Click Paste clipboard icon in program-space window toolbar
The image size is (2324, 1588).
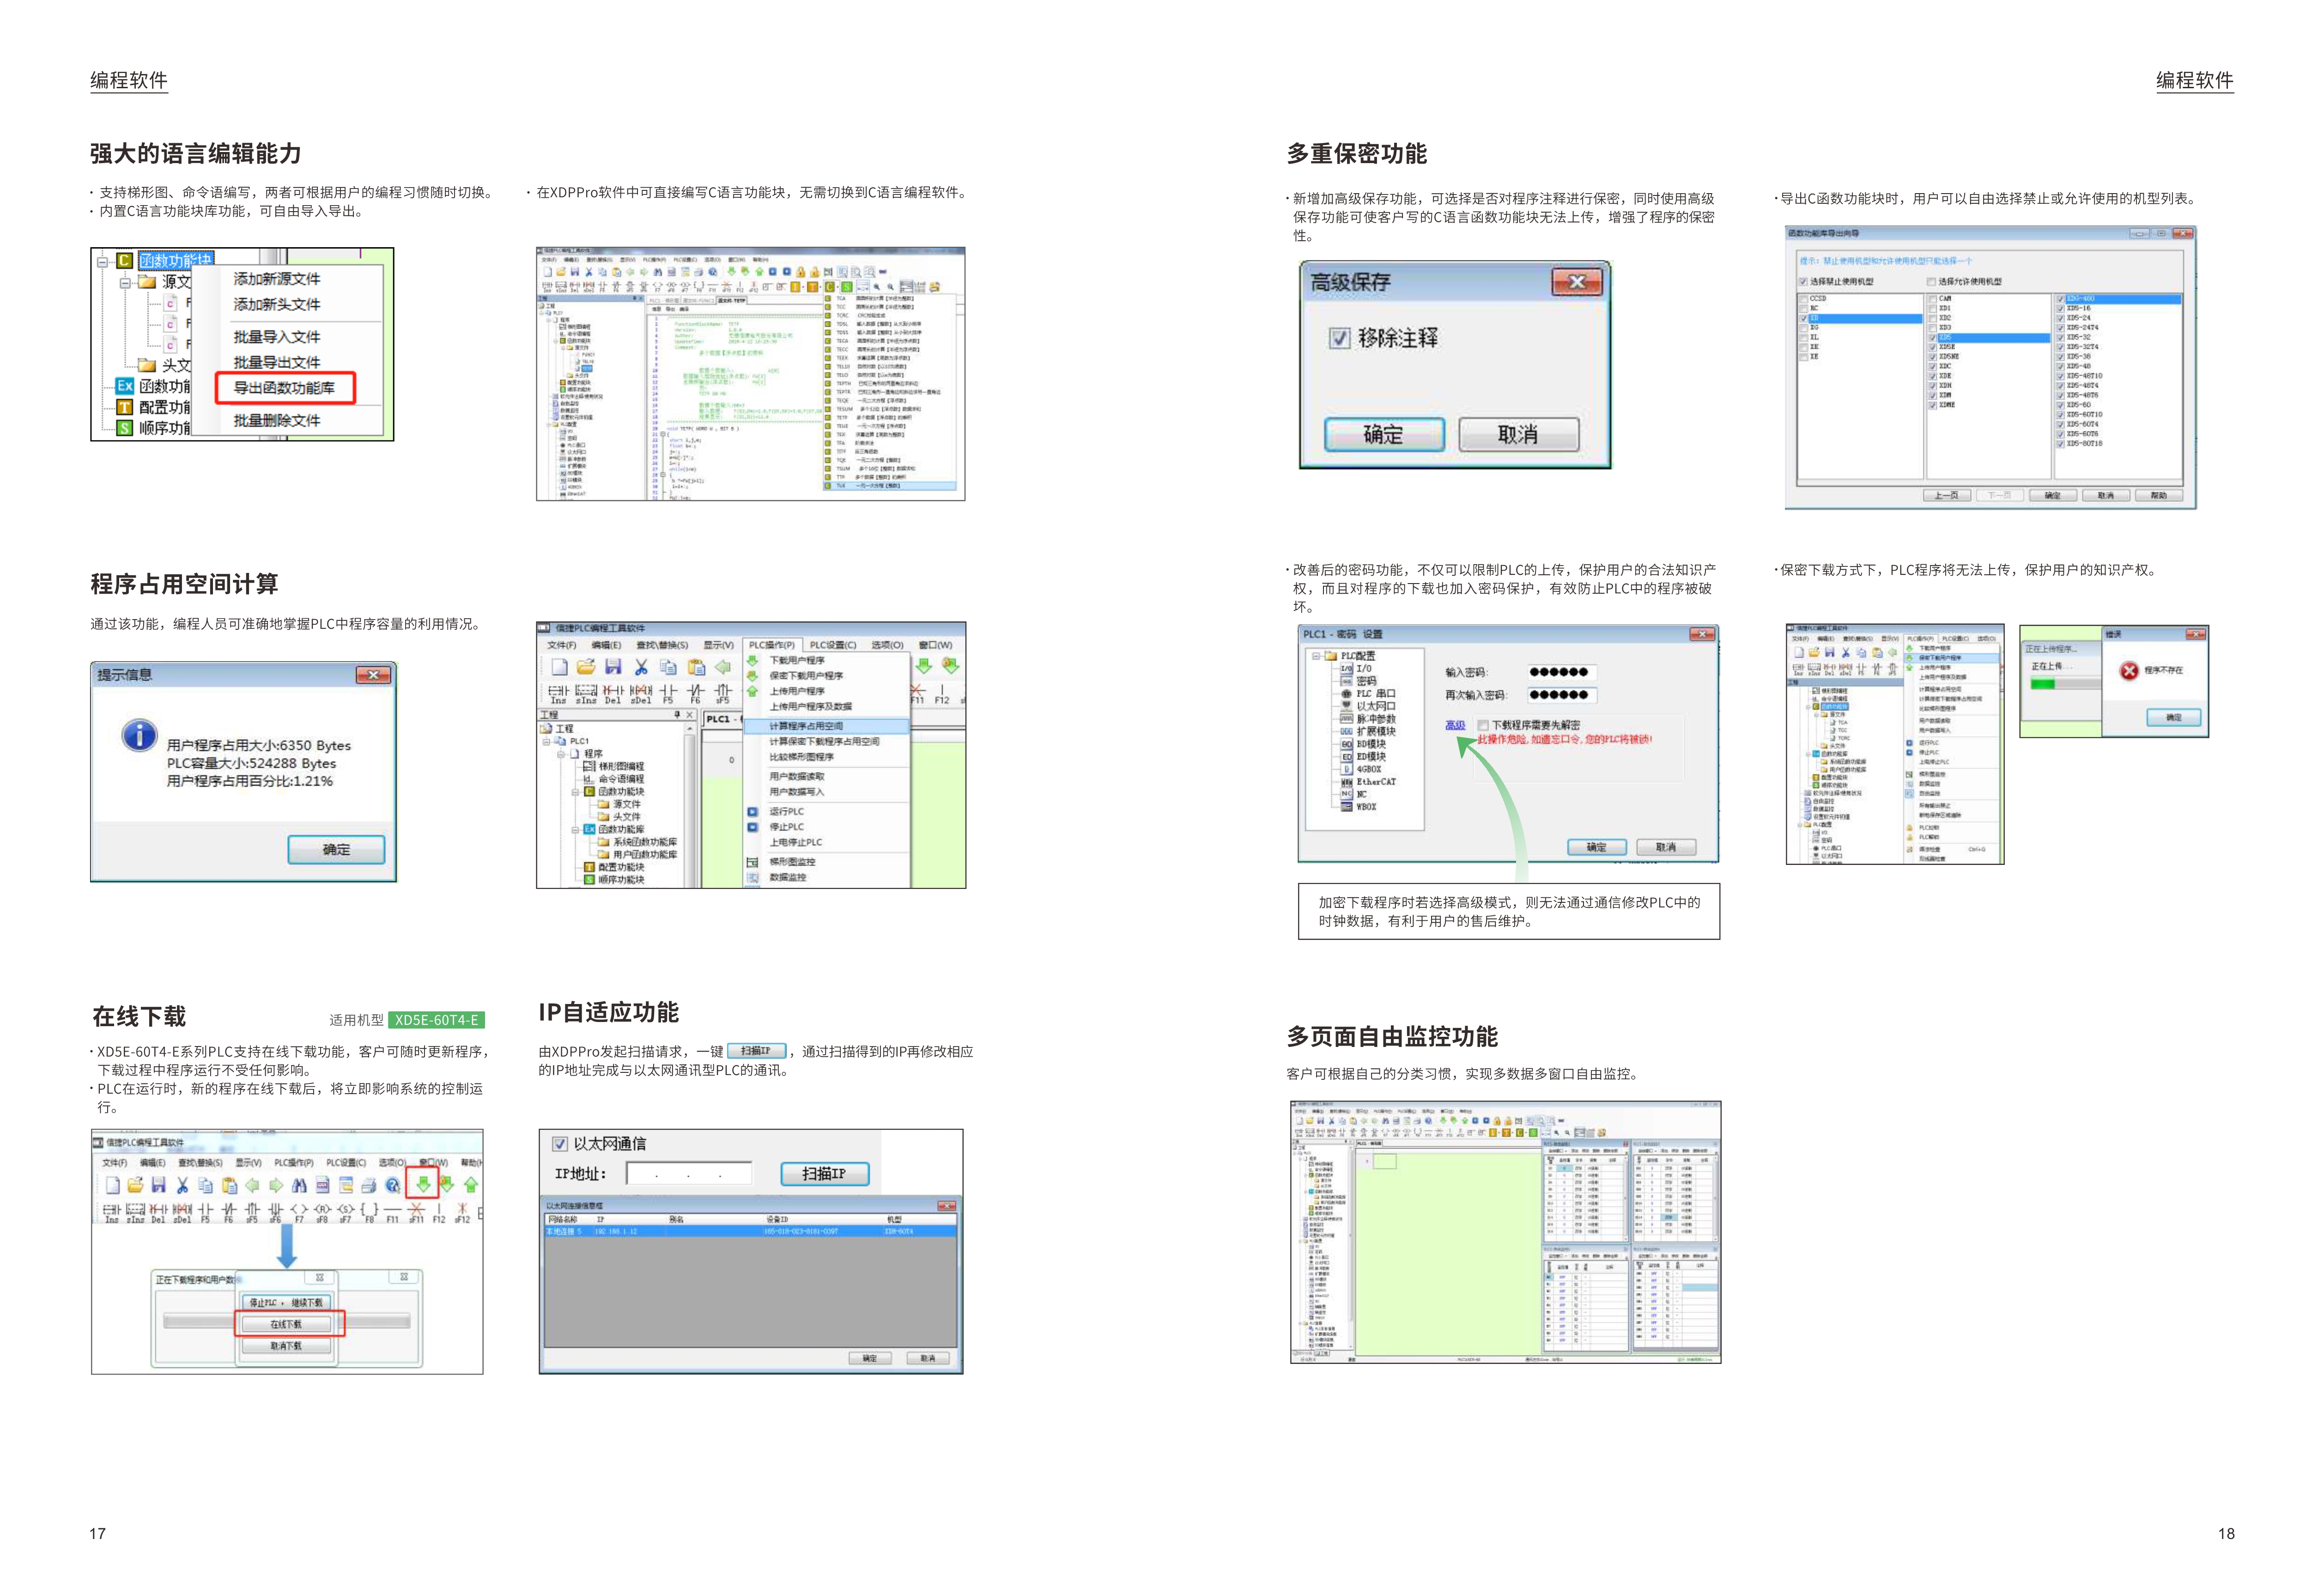[696, 667]
